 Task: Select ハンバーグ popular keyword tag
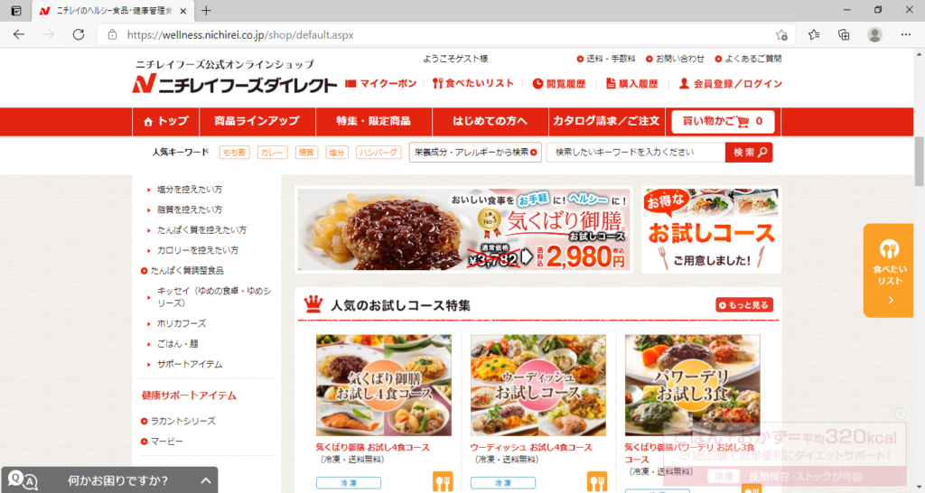click(x=378, y=153)
